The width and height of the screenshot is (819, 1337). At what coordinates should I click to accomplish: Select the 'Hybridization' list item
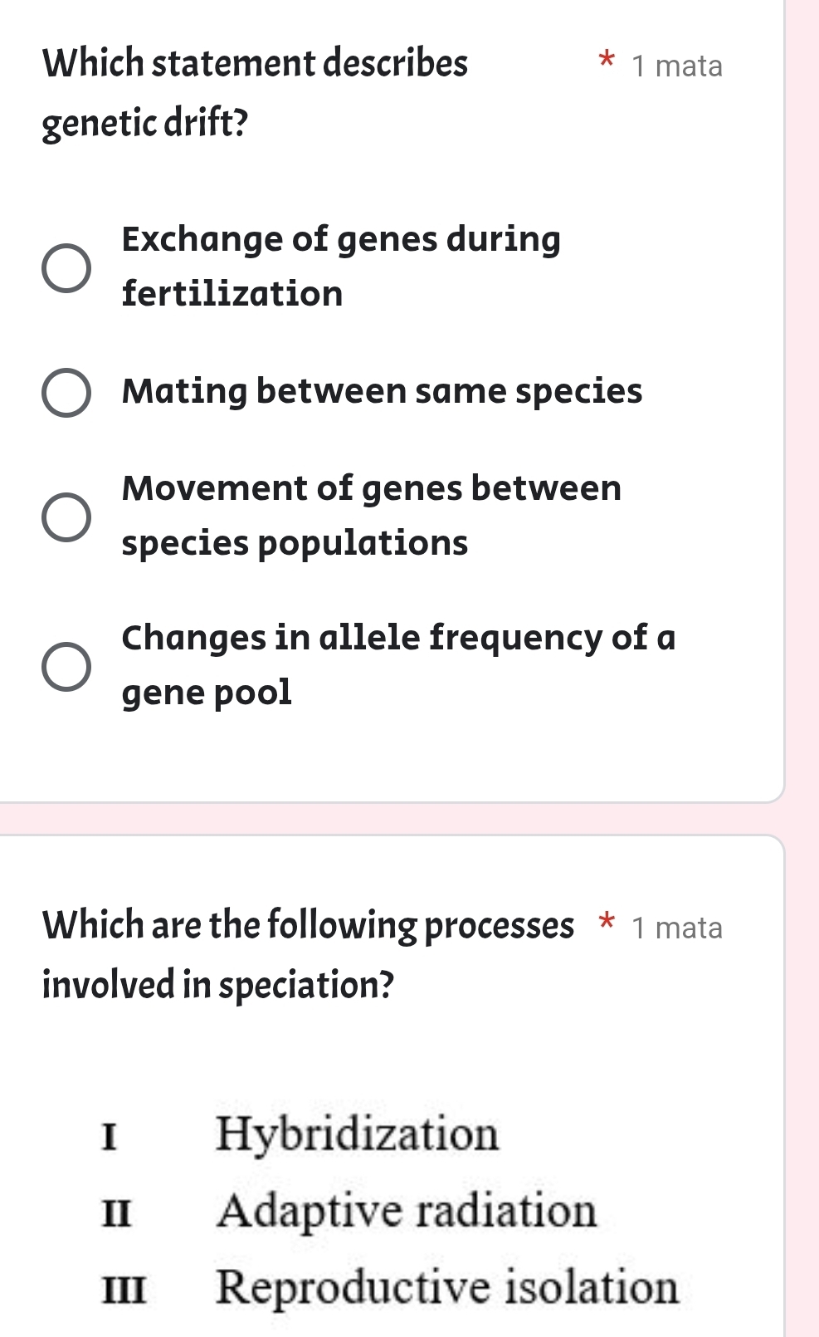(x=358, y=1134)
